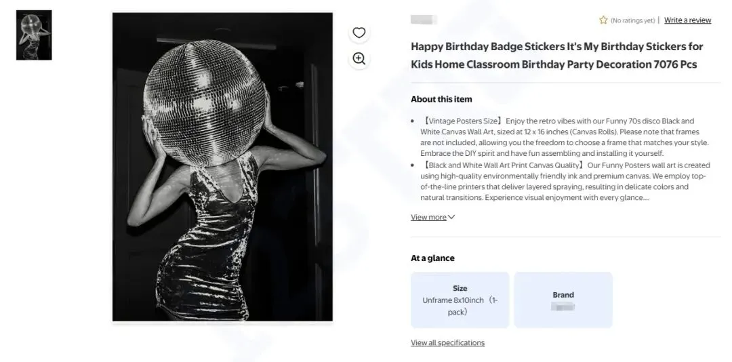732x362 pixels.
Task: Open View all specifications link
Action: (447, 343)
